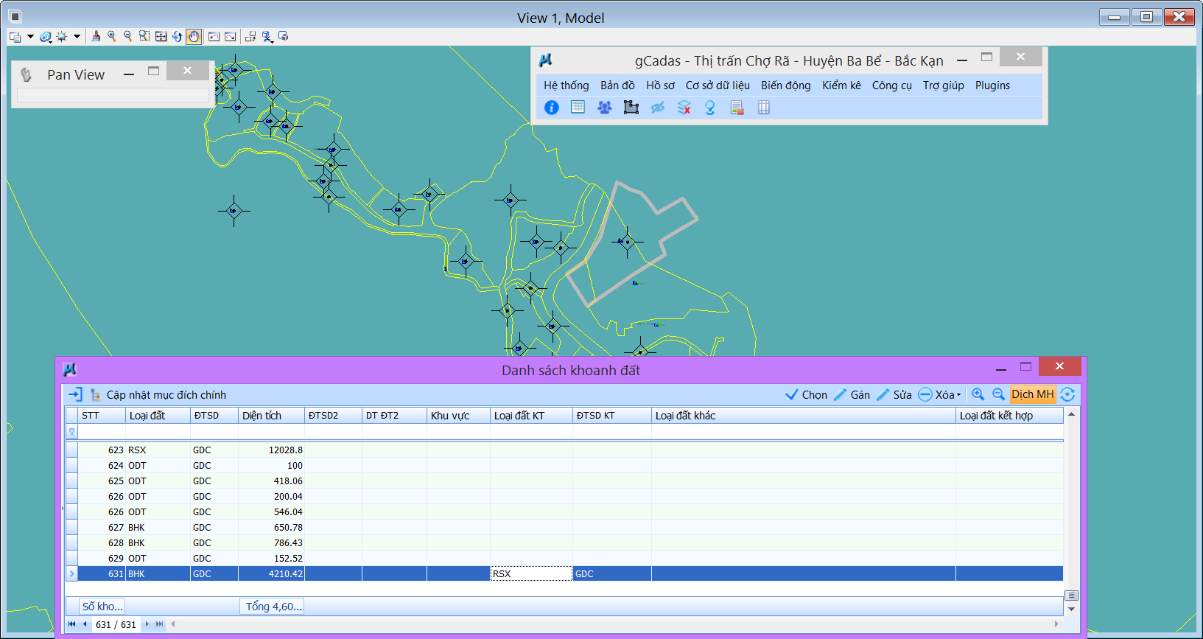Toggle the crossed-out eye visibility icon

click(657, 108)
